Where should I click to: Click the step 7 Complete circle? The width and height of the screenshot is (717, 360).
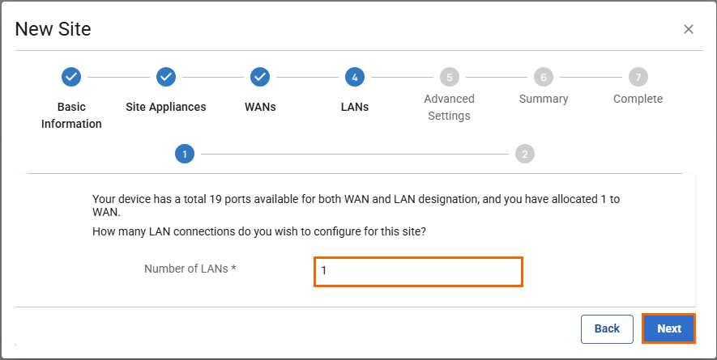click(x=638, y=77)
